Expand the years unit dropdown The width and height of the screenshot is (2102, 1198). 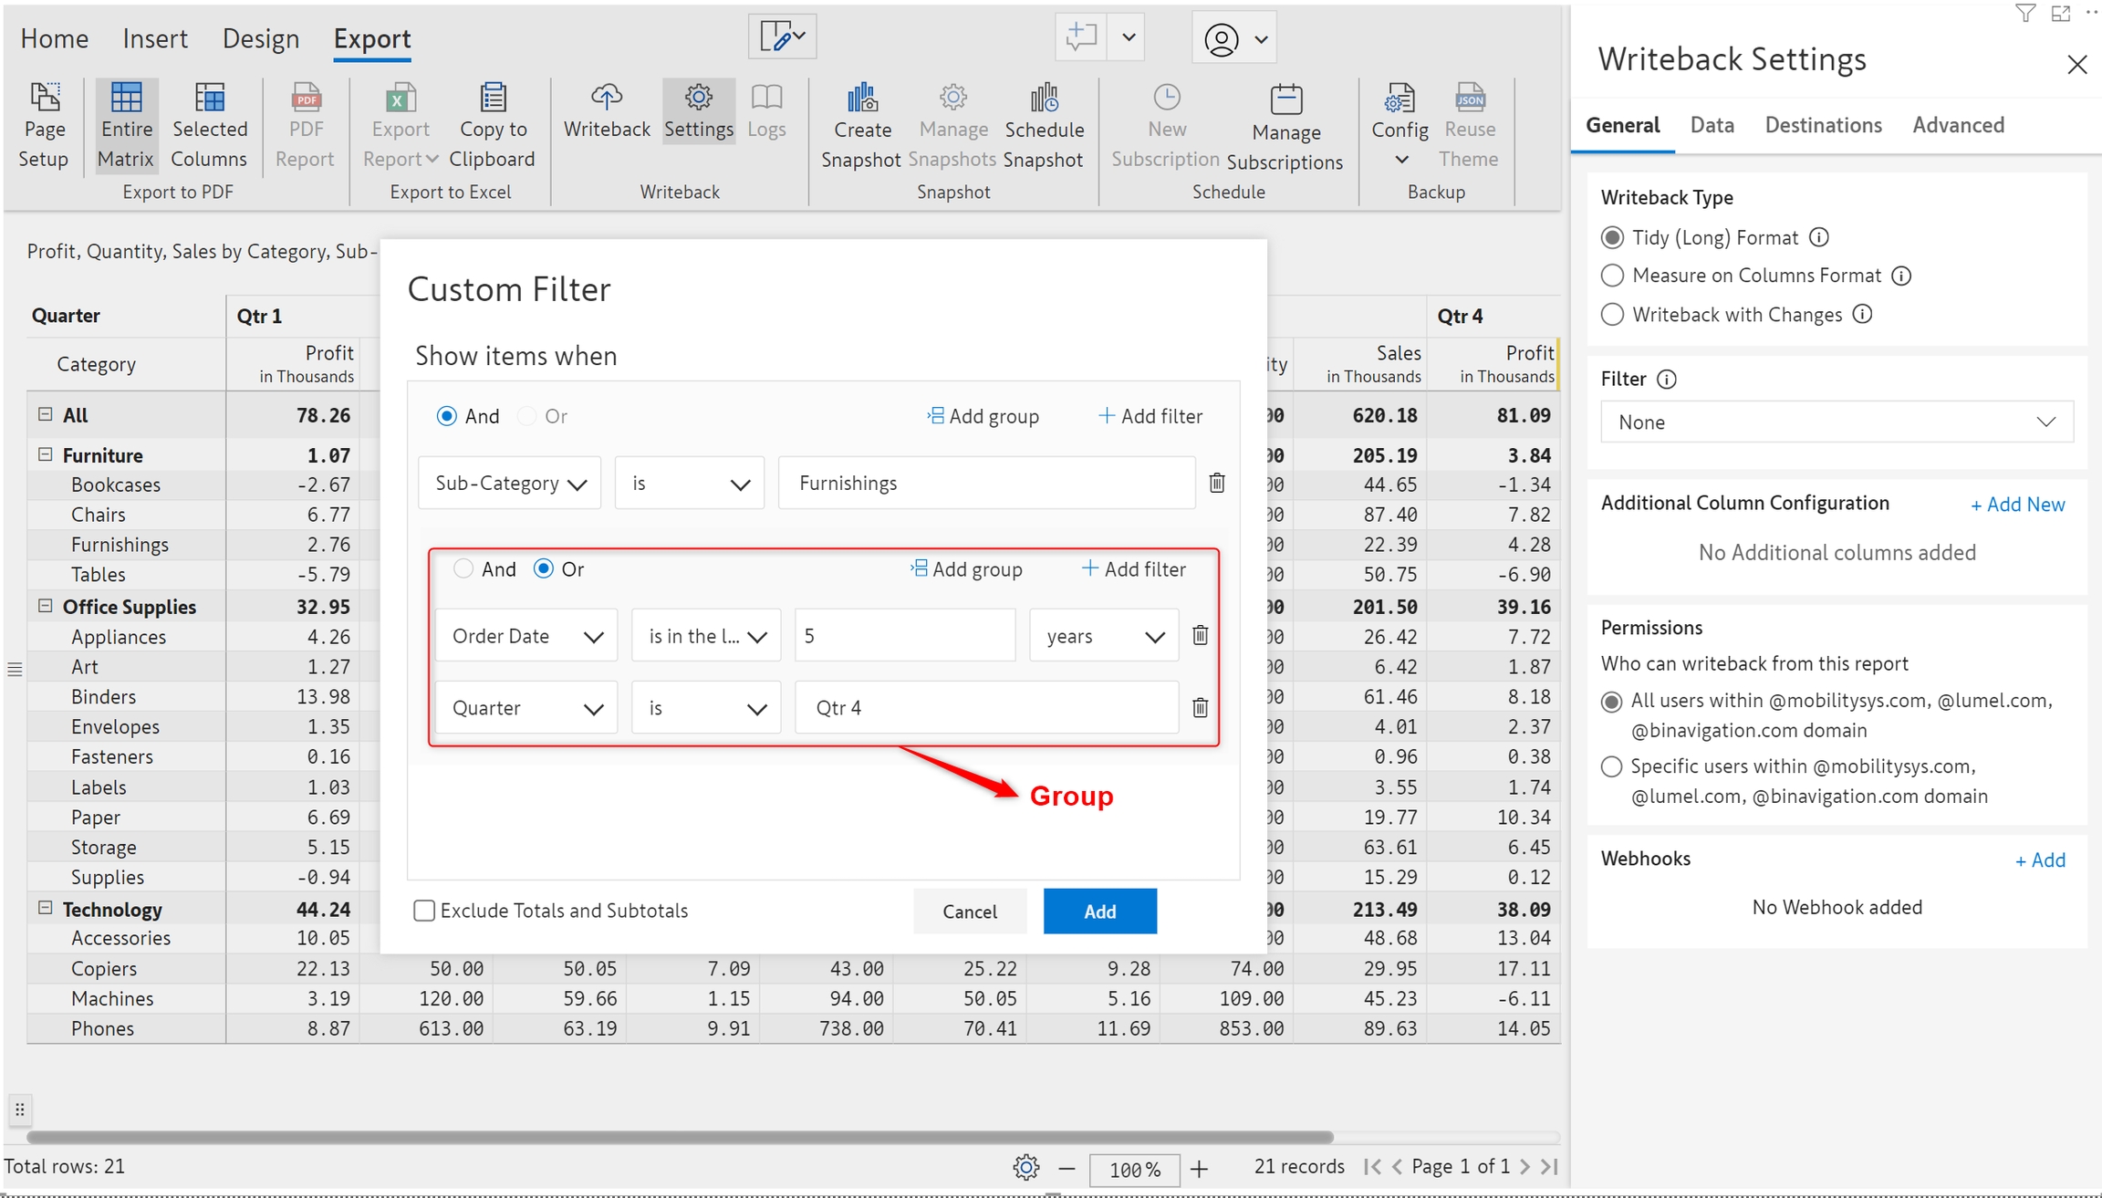coord(1104,636)
